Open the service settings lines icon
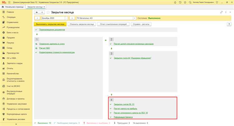 tap(217, 3)
